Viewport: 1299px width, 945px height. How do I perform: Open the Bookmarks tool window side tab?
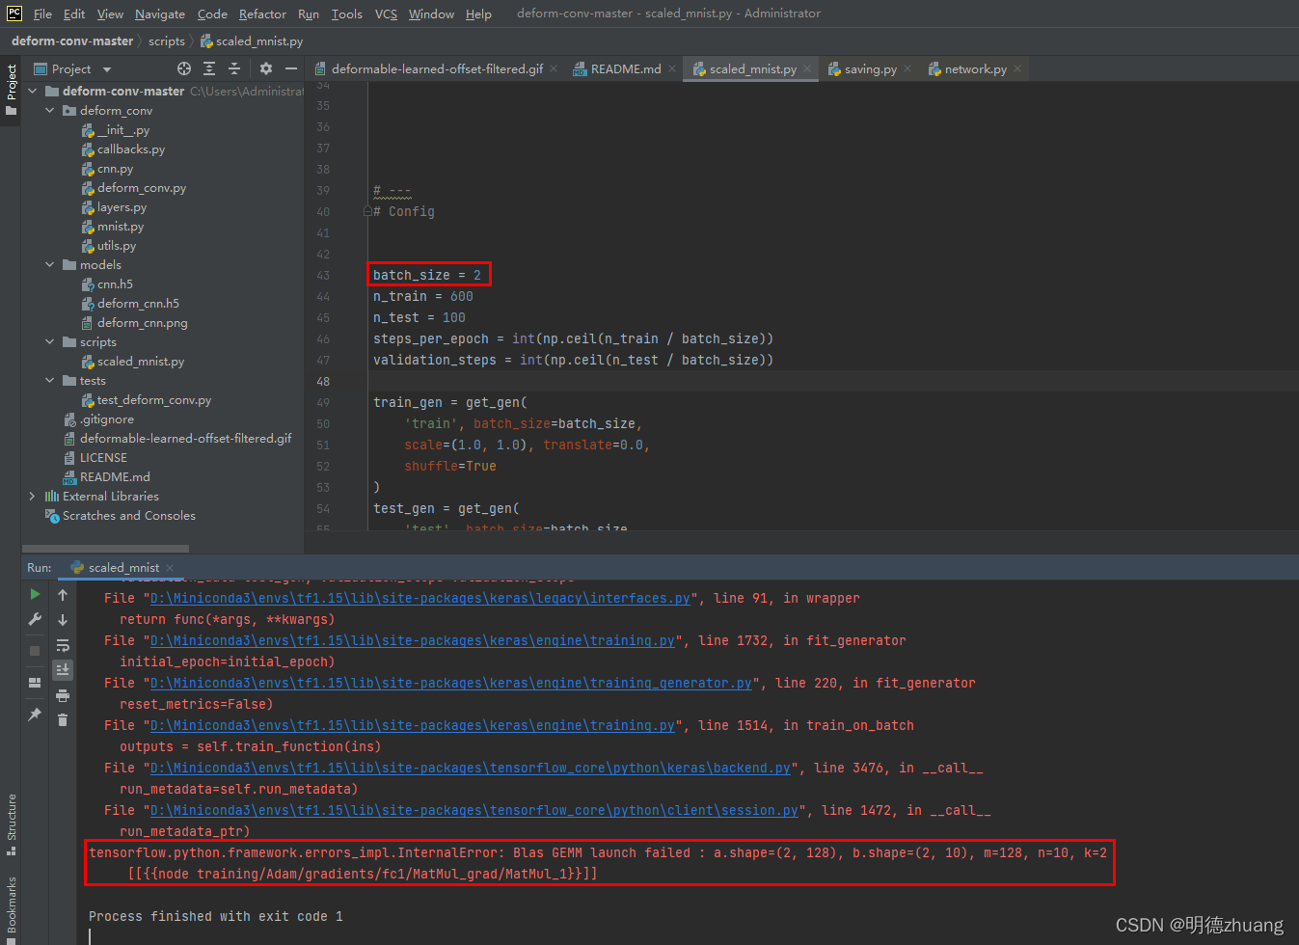pos(12,908)
